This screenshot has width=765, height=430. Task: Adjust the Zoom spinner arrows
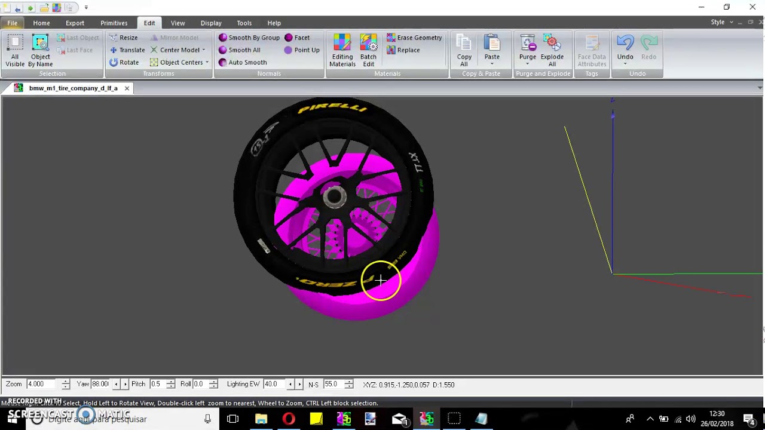point(65,384)
